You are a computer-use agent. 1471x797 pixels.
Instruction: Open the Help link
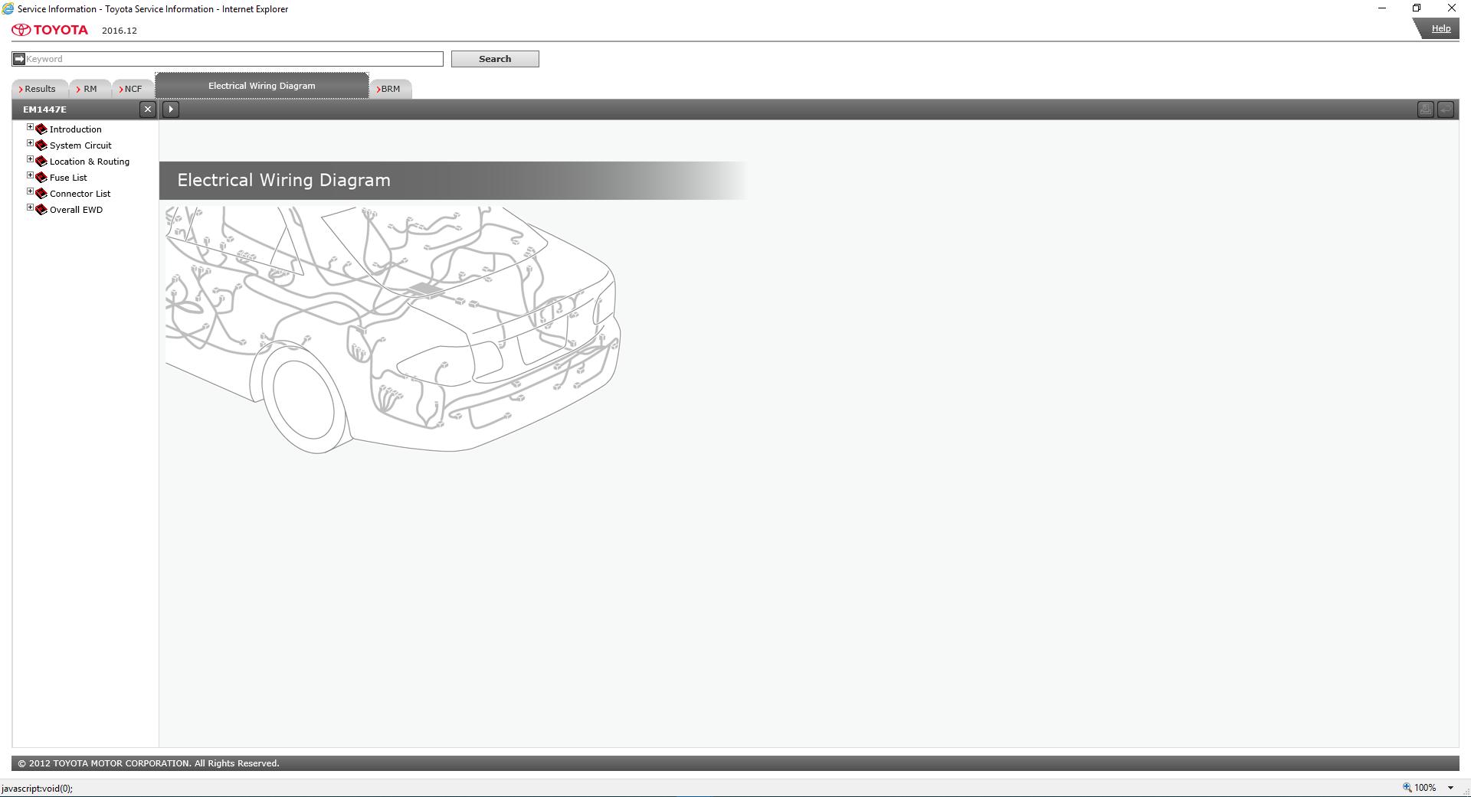tap(1441, 29)
